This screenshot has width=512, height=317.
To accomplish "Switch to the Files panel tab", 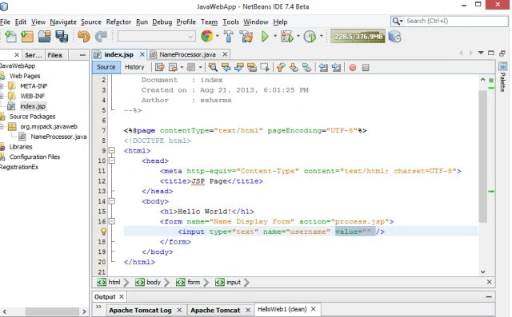I will [55, 55].
